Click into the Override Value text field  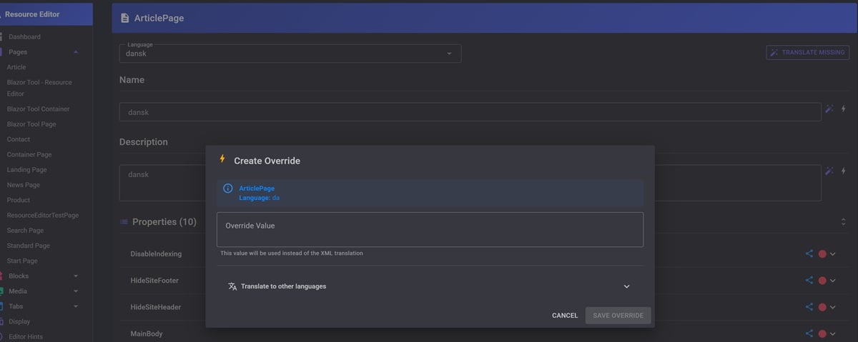430,229
